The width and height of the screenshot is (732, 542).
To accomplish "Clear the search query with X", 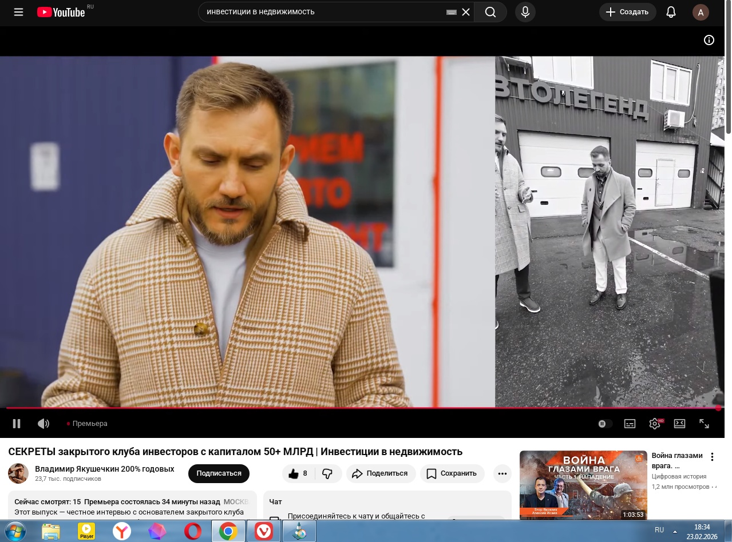I will point(466,12).
